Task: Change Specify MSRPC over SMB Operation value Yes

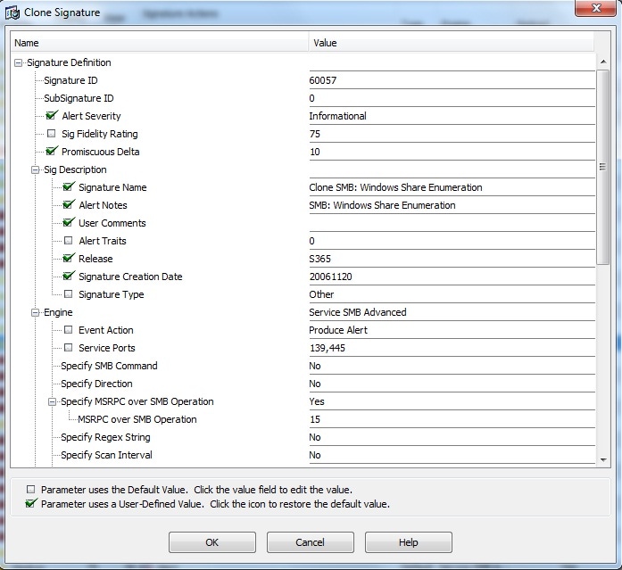Action: coord(452,401)
